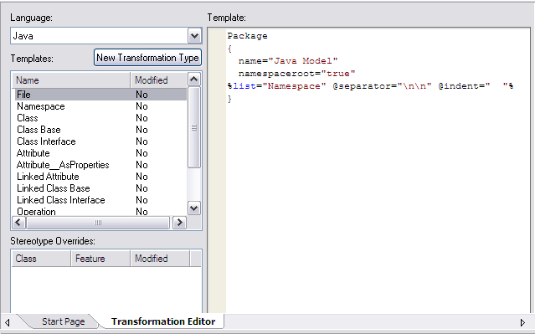The width and height of the screenshot is (535, 334).
Task: Click Stereotype Overrides Class column header
Action: 41,259
